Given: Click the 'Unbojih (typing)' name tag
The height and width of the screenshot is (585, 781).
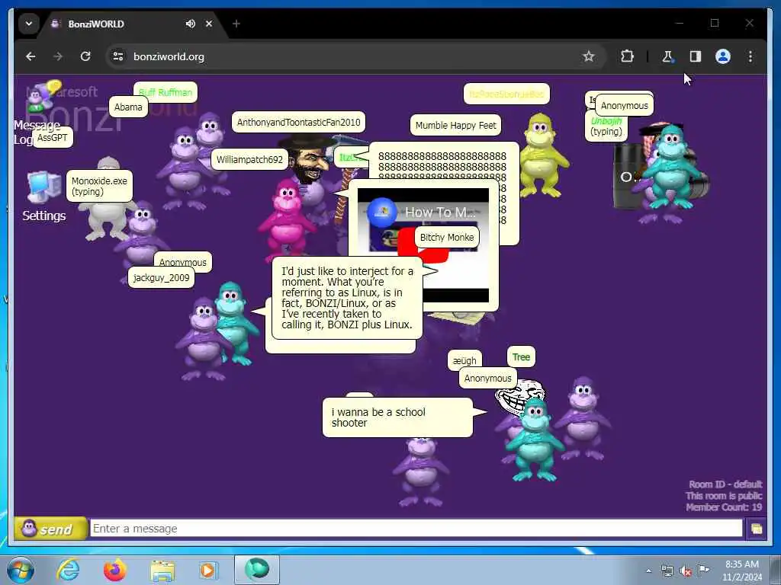Looking at the screenshot, I should click(x=606, y=126).
